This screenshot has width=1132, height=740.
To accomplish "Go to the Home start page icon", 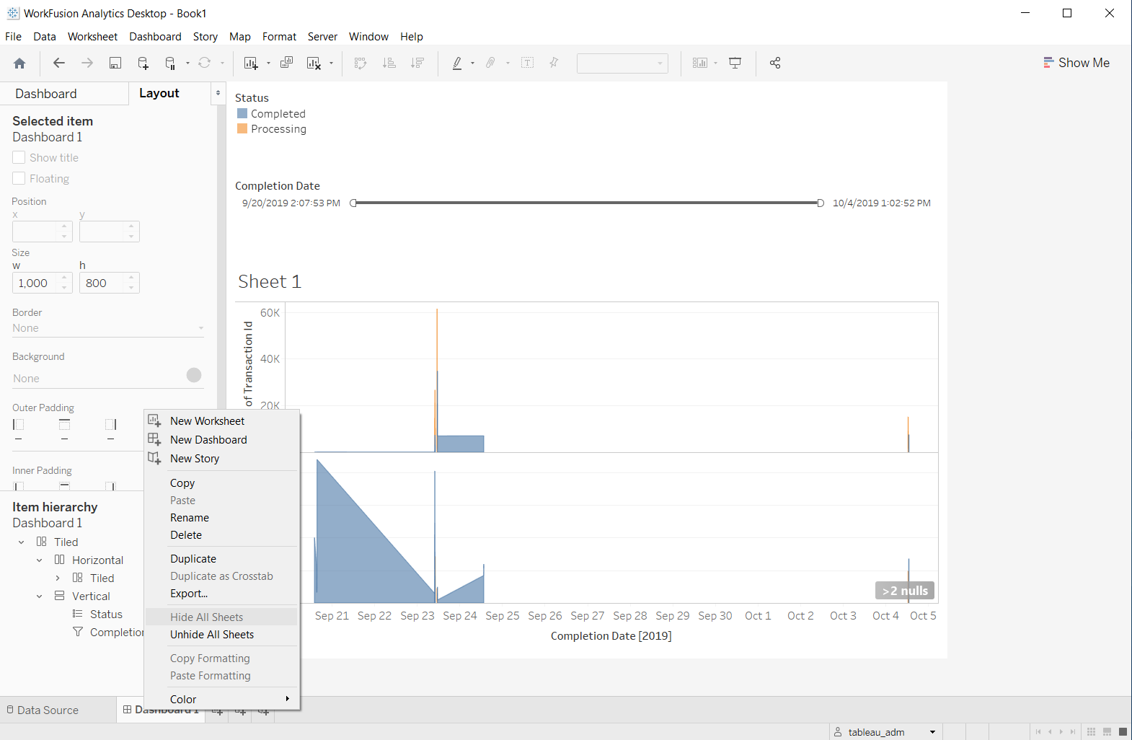I will 19,63.
